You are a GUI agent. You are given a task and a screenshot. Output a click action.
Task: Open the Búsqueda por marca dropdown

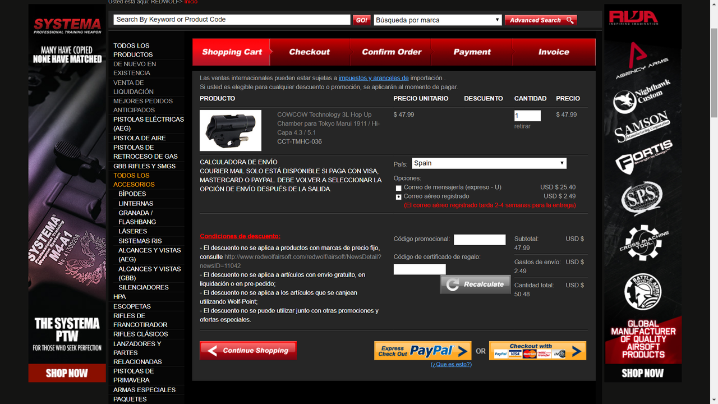click(x=438, y=20)
